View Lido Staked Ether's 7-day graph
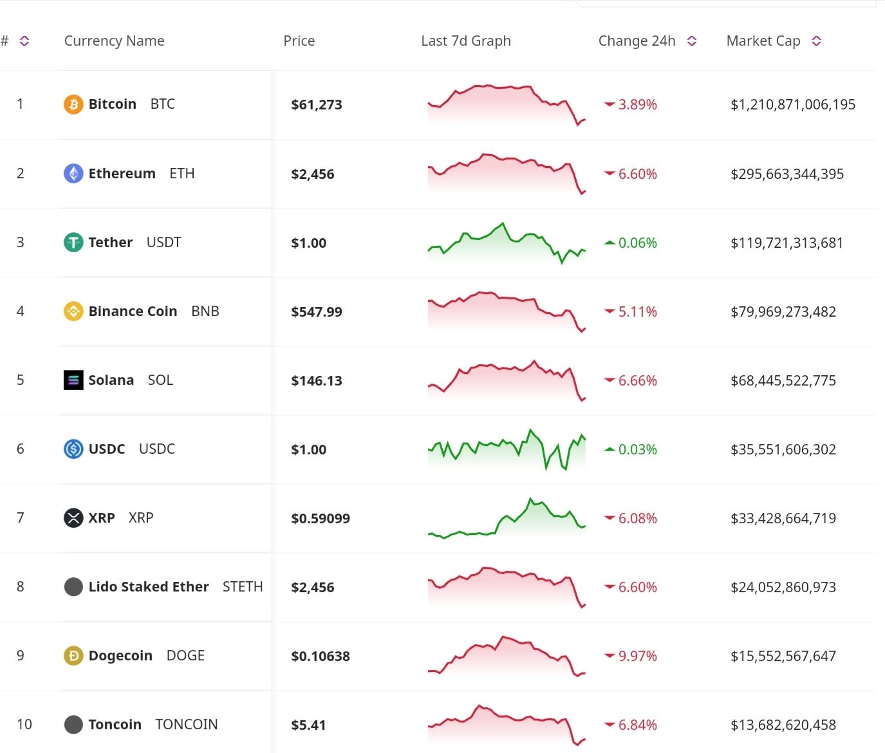This screenshot has height=753, width=885. coord(507,587)
